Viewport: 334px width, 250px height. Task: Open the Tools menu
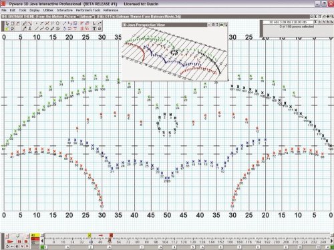click(x=23, y=10)
